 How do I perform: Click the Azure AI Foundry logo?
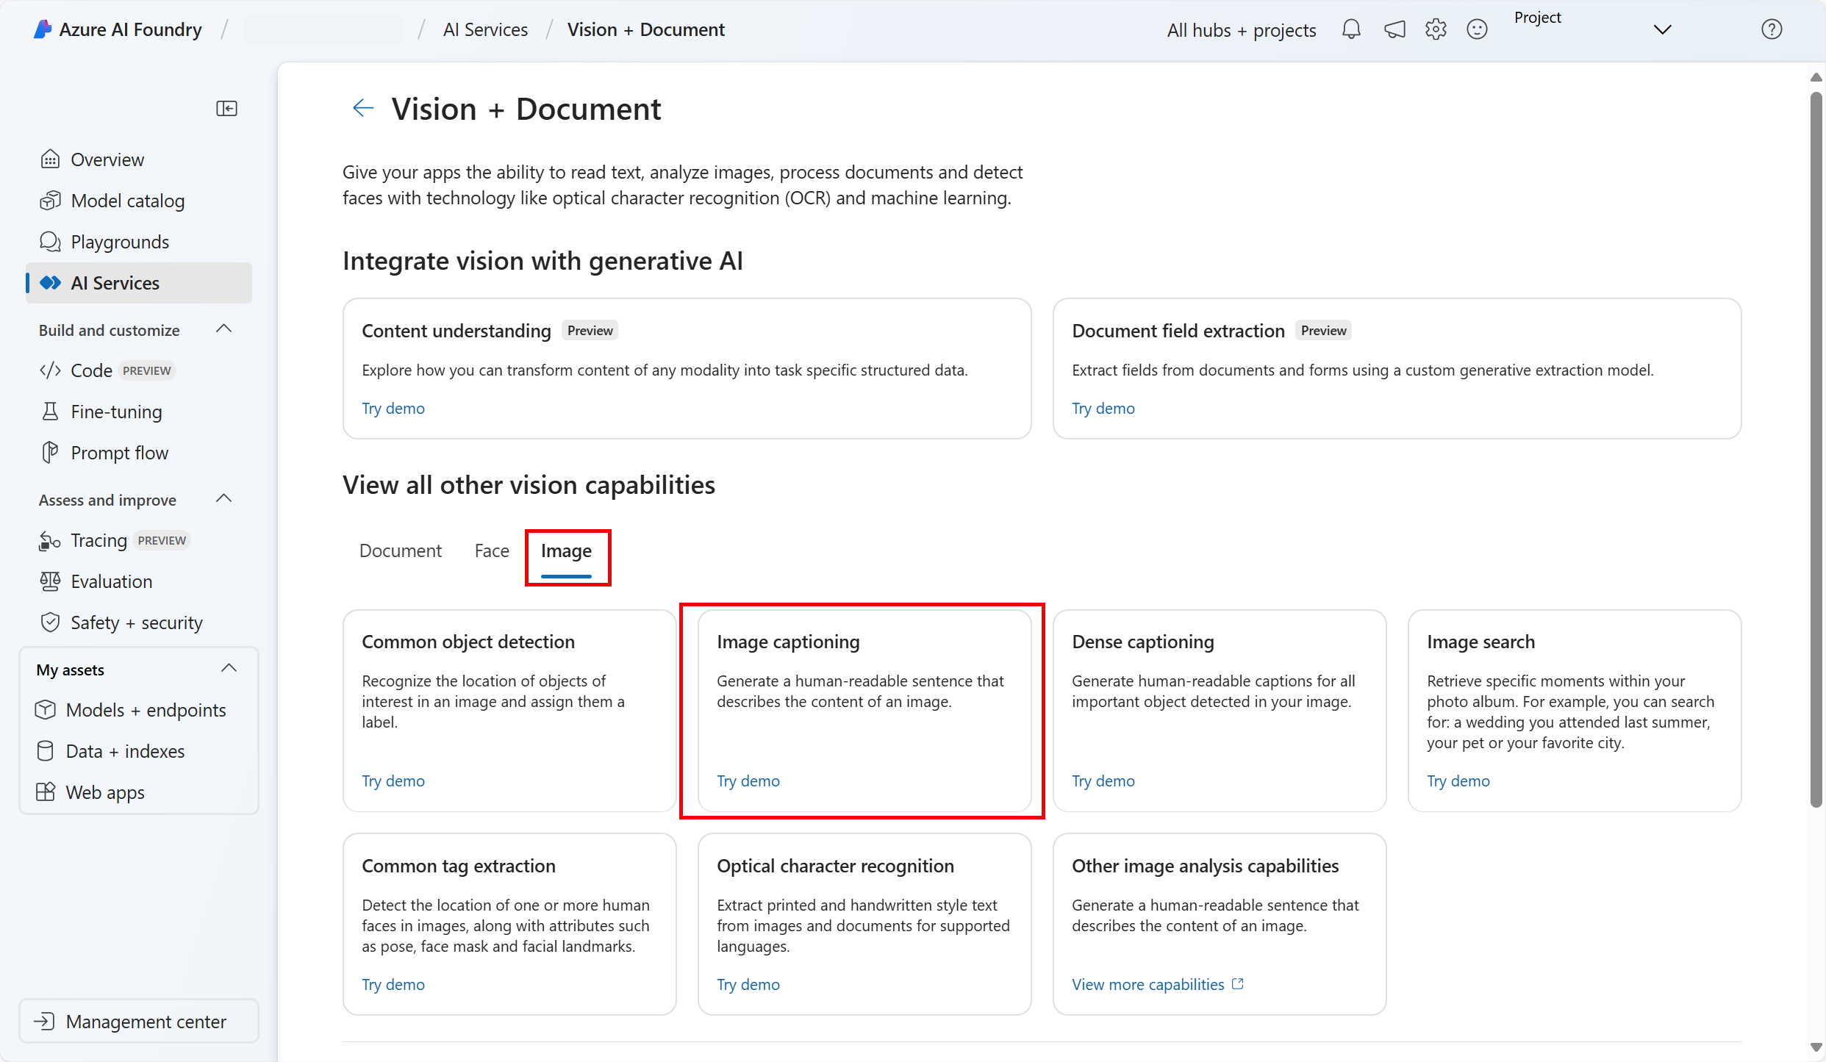point(43,29)
